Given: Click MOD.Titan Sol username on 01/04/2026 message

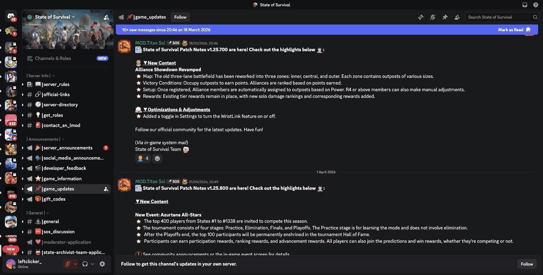Looking at the screenshot, I should [x=150, y=182].
